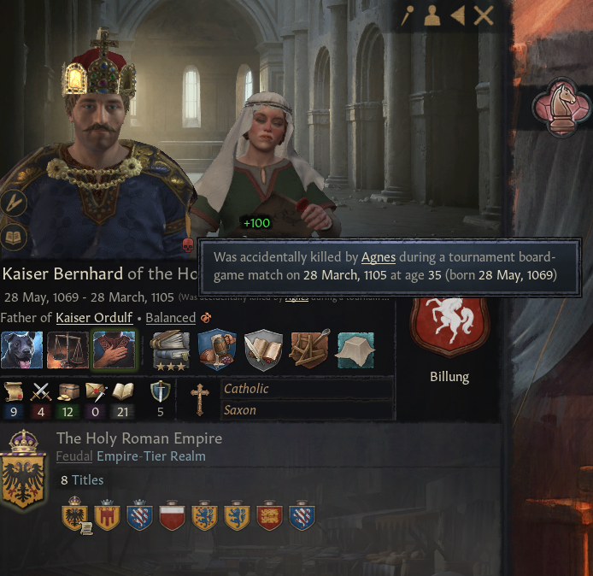Click the pin character window icon
This screenshot has height=576, width=593.
[407, 15]
